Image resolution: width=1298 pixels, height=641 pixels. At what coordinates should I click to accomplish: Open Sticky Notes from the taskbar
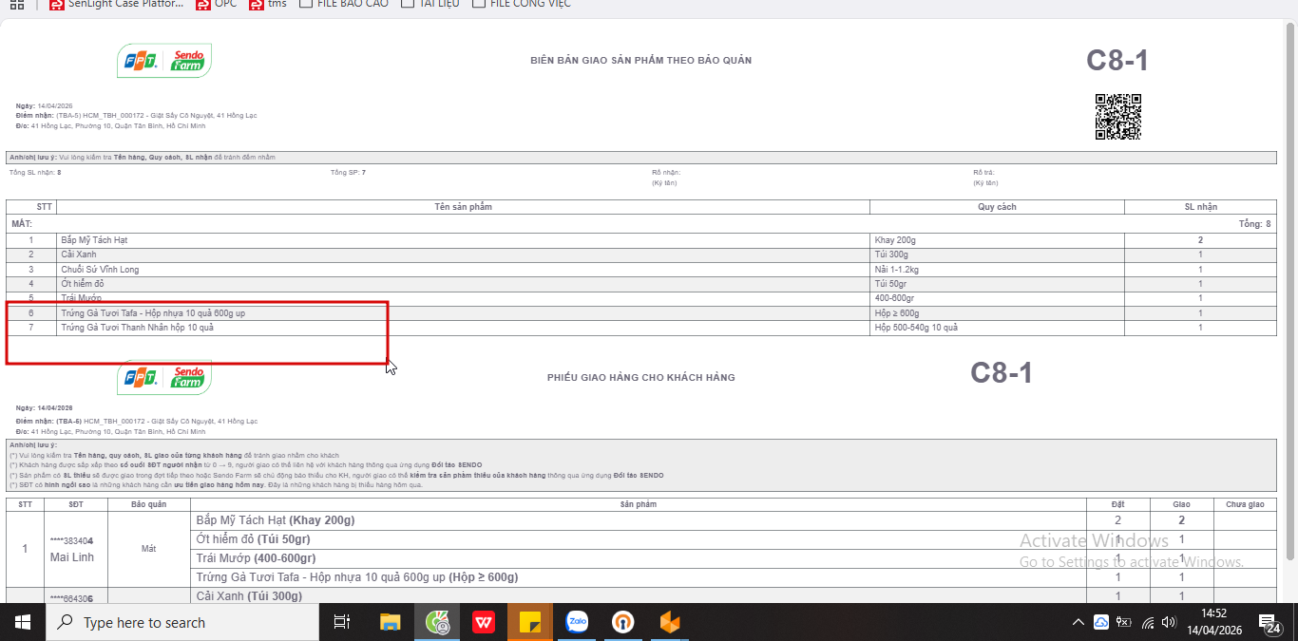[530, 623]
